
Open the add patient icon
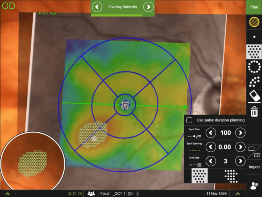pos(254,186)
